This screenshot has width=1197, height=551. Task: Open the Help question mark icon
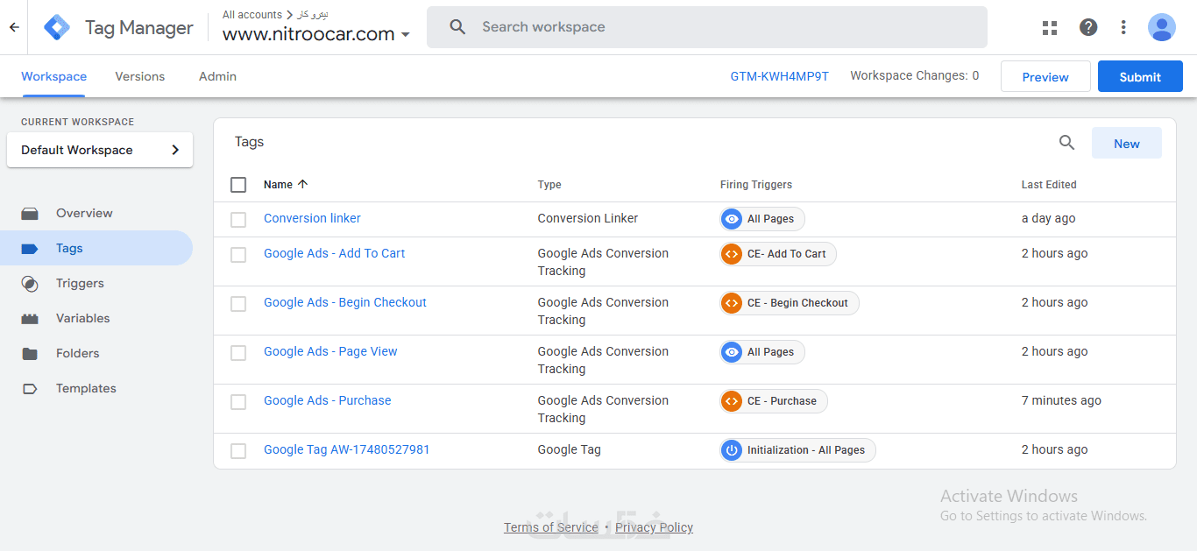click(x=1088, y=27)
